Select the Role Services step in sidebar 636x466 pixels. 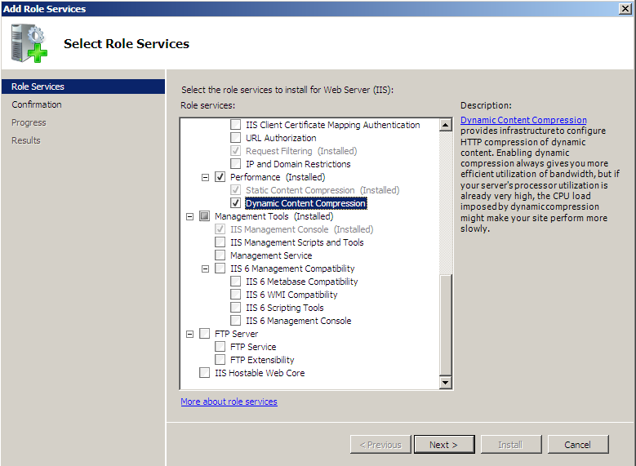(x=38, y=87)
